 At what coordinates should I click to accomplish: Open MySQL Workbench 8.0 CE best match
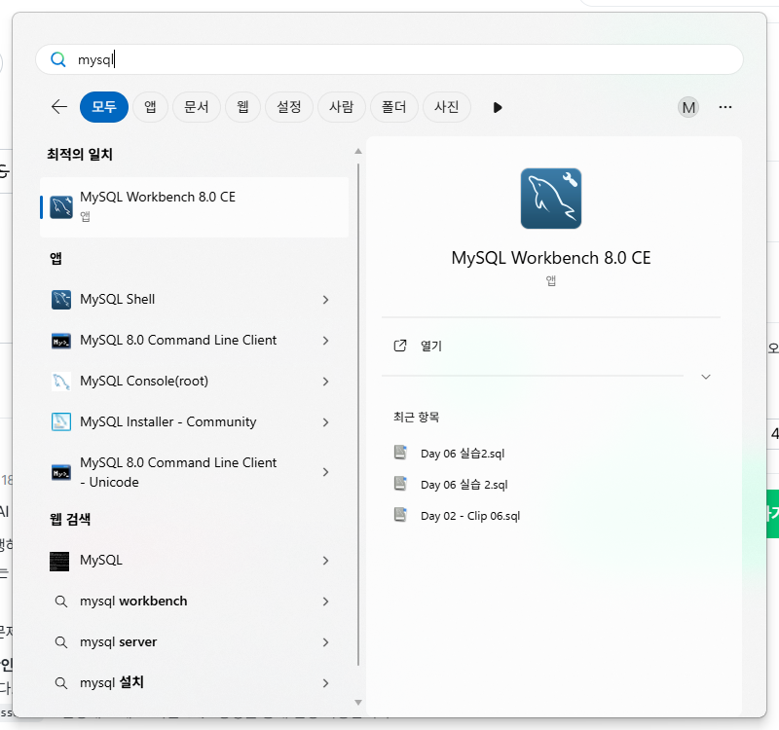click(194, 207)
